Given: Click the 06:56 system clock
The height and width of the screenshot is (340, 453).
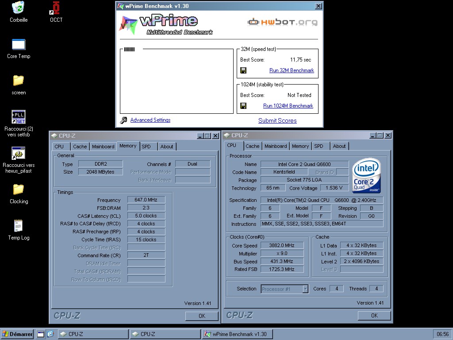Looking at the screenshot, I should 442,334.
